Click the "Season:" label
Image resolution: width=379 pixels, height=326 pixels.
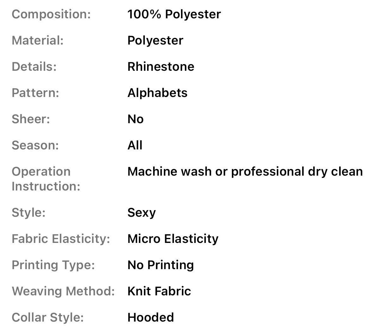(35, 145)
